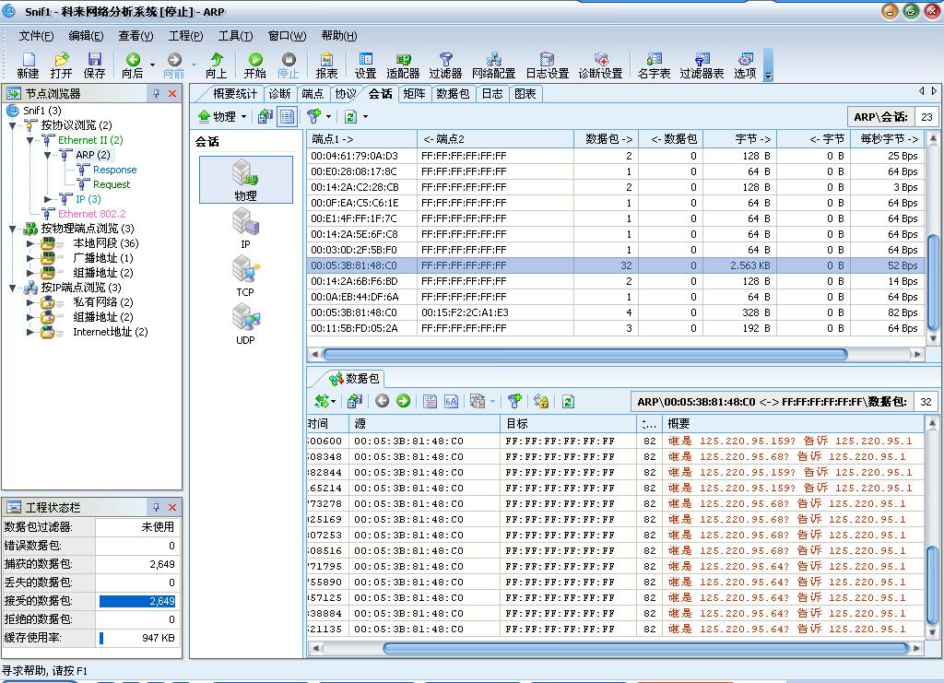Click the 新建 (New) toolbar icon

click(28, 65)
